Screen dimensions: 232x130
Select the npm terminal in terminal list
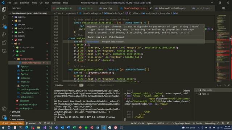pyautogui.click(x=213, y=94)
